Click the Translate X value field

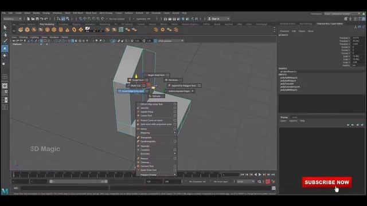[x=358, y=38]
